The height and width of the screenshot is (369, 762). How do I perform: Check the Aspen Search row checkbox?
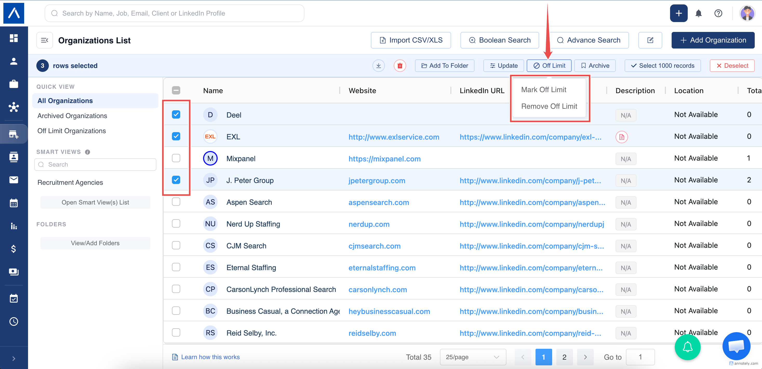[176, 202]
